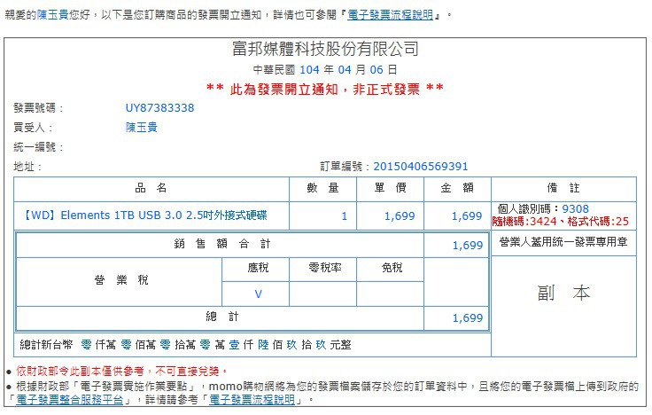Click the 營業稅 label
The image size is (652, 415).
[121, 280]
